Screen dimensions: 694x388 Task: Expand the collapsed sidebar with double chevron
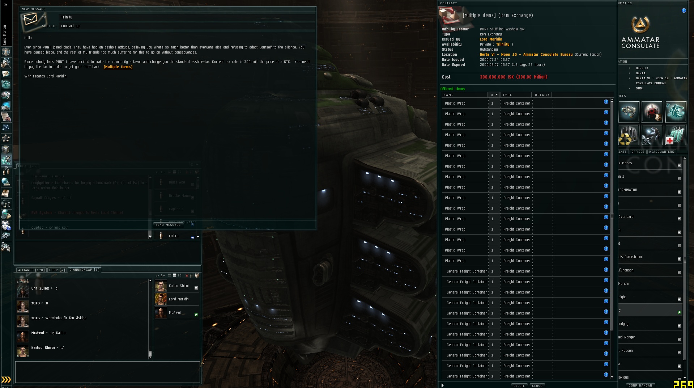click(x=5, y=5)
